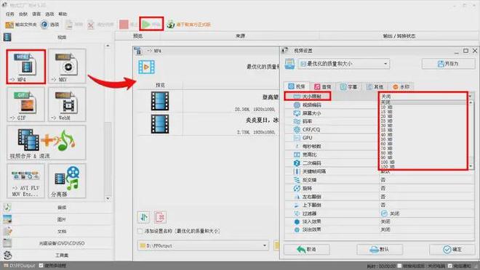Click the options (选项) toolbar icon
The height and width of the screenshot is (270, 480).
point(44,25)
